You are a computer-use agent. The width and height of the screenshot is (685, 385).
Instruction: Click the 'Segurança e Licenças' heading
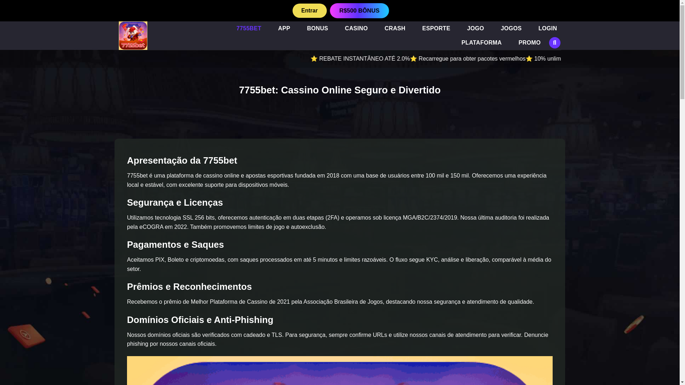point(175,202)
